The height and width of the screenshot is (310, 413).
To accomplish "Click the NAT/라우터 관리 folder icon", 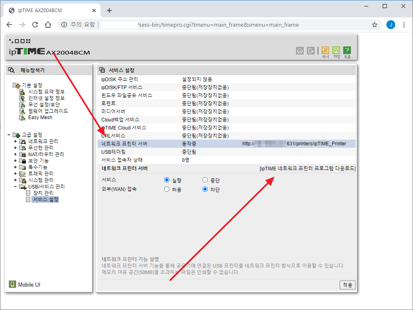I will point(23,154).
